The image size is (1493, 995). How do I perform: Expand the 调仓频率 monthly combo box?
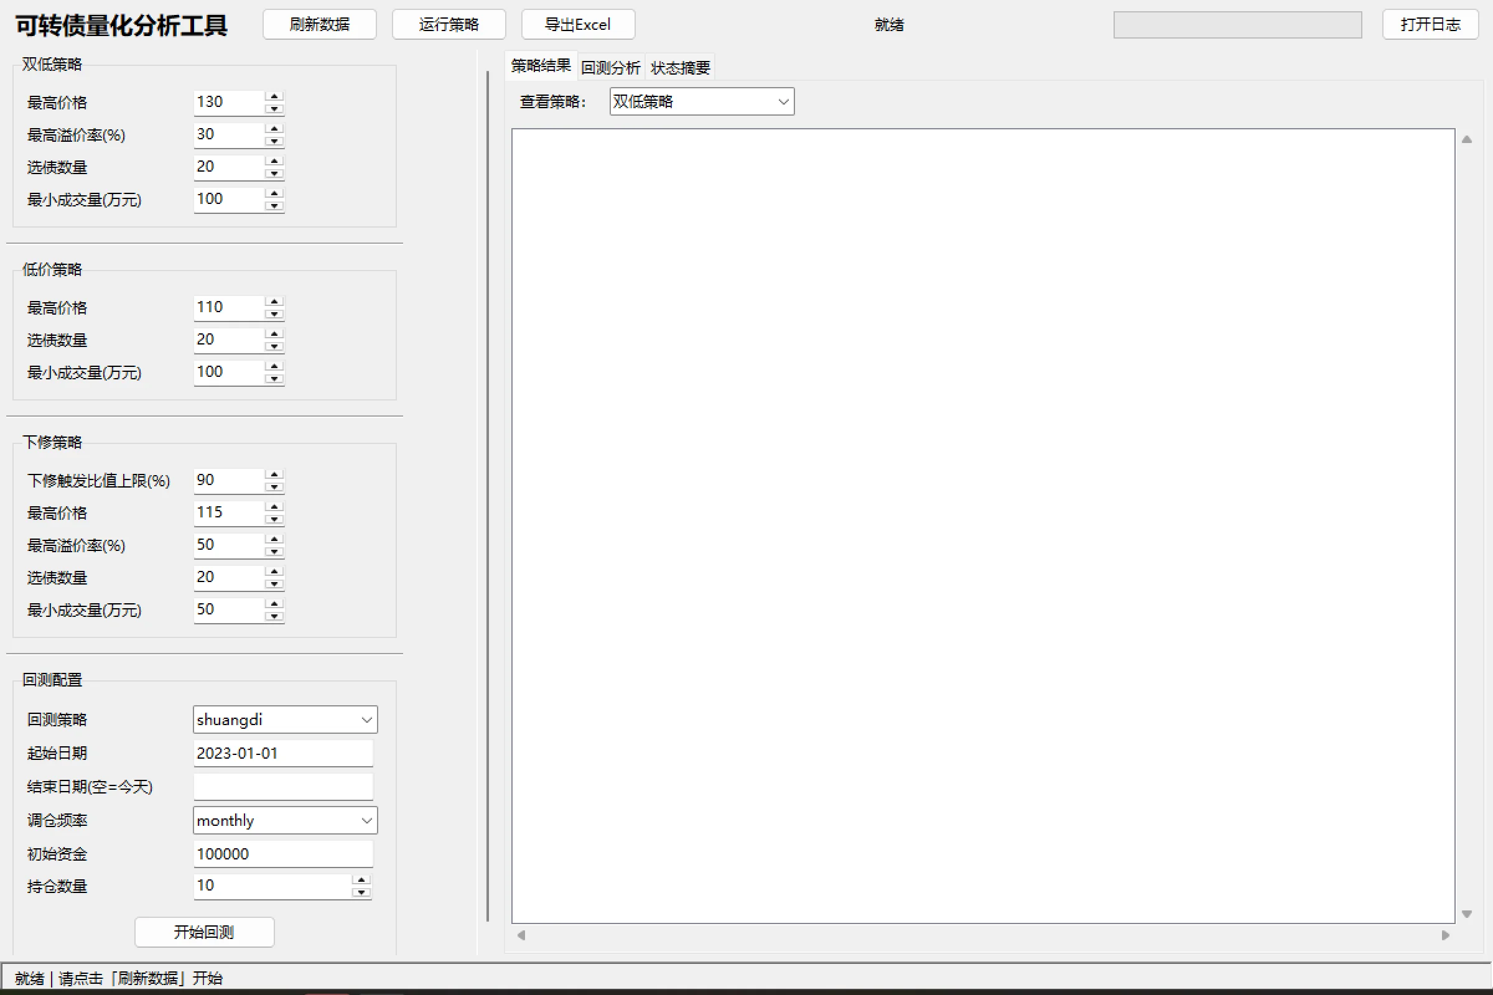[285, 820]
